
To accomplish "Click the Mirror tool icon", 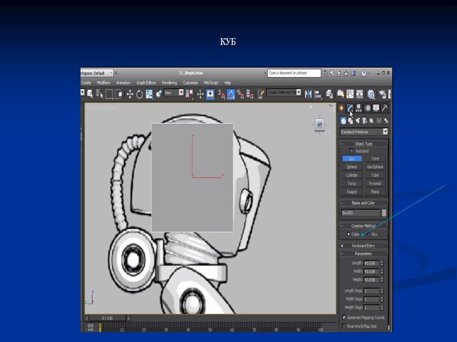I will [x=308, y=94].
